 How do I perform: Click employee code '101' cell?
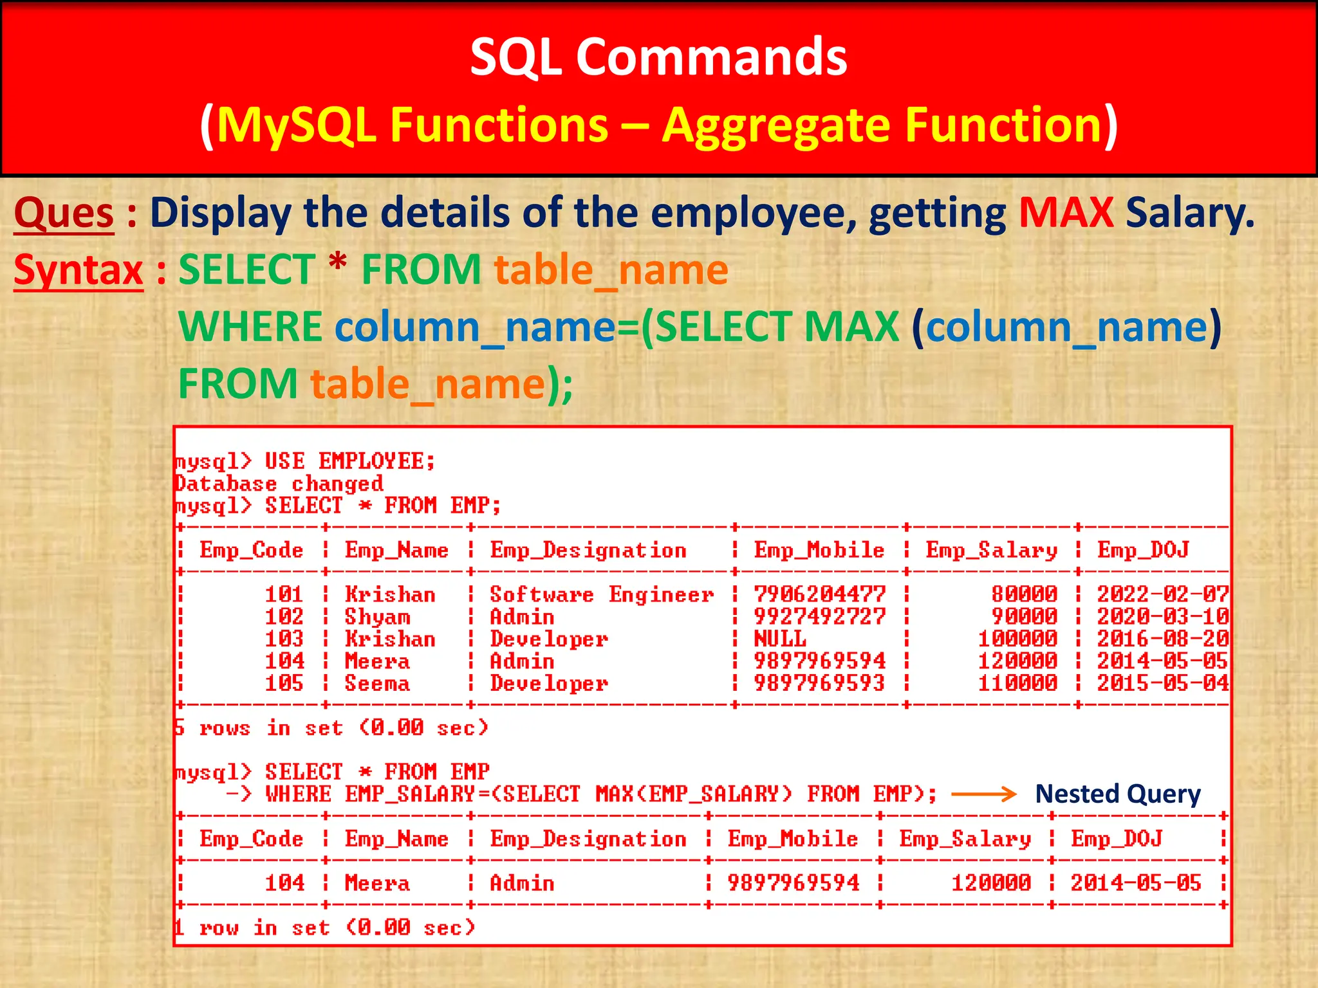click(x=284, y=594)
